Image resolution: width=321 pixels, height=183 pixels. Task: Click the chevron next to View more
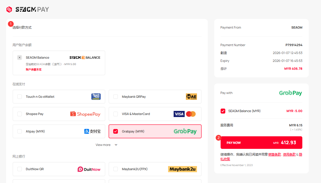(x=116, y=145)
